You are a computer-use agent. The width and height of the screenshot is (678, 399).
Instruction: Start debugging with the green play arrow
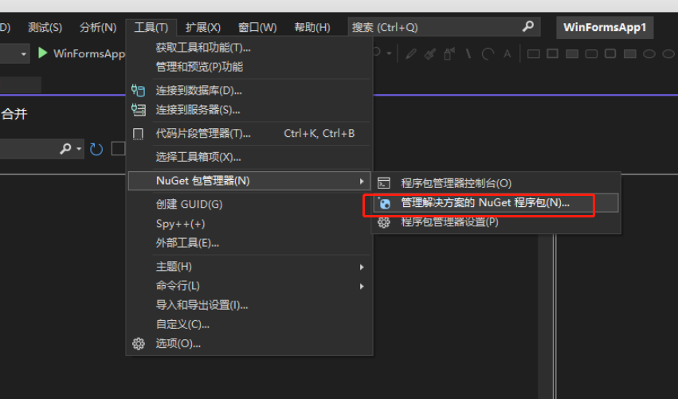tap(42, 53)
